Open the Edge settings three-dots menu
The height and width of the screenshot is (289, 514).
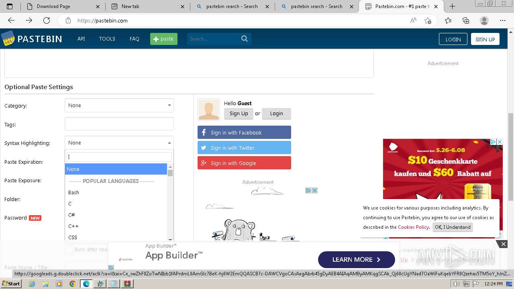pyautogui.click(x=503, y=20)
